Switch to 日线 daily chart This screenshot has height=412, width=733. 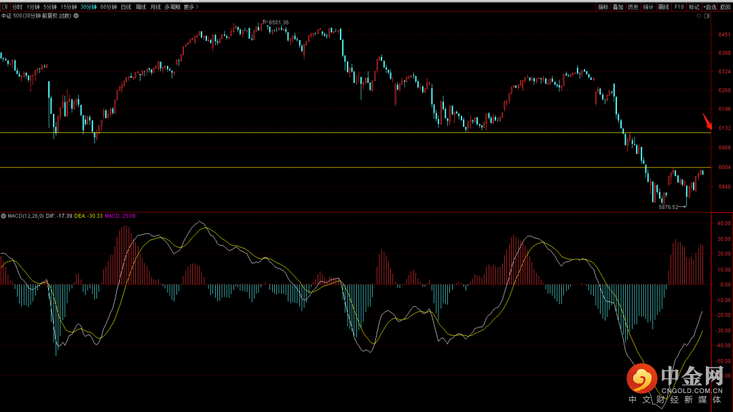[126, 7]
